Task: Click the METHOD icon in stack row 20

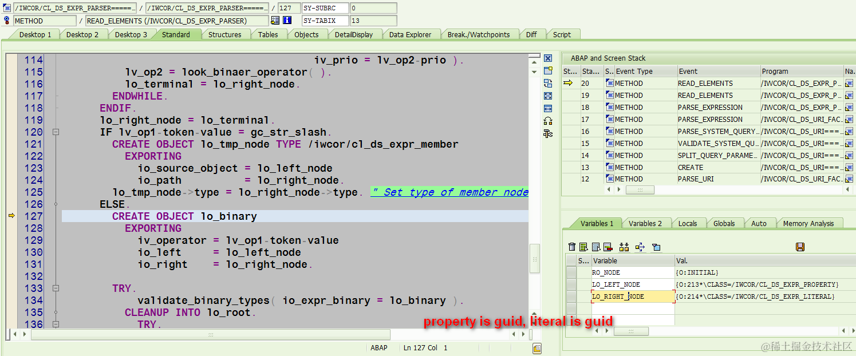Action: 610,84
